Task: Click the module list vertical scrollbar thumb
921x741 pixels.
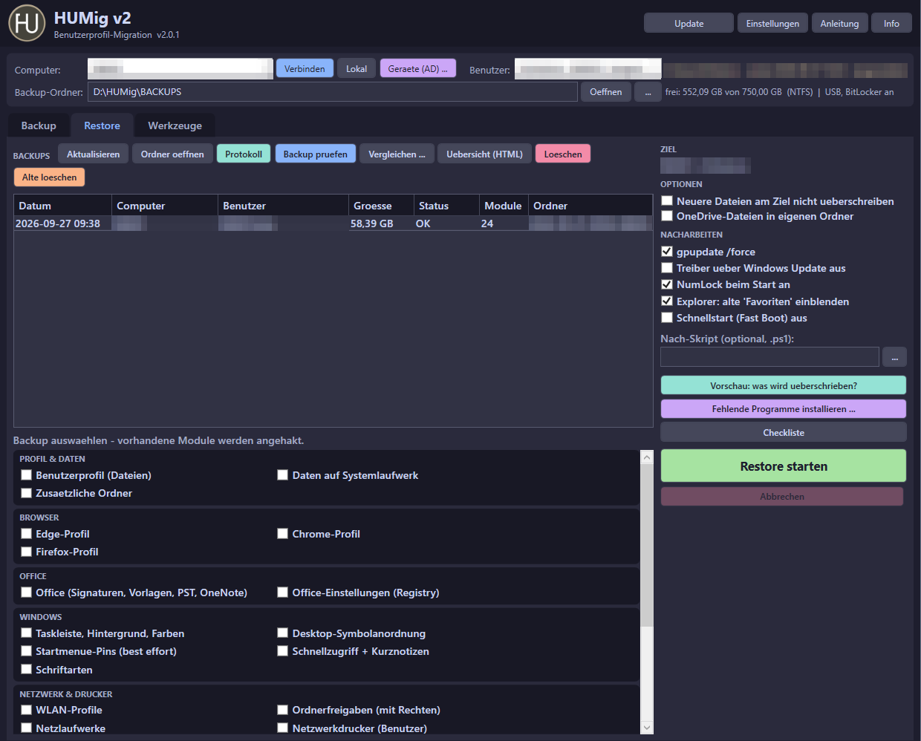Action: tap(646, 546)
